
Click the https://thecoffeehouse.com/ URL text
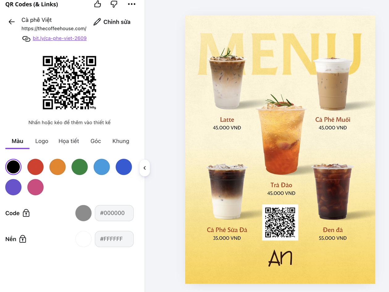pyautogui.click(x=54, y=29)
